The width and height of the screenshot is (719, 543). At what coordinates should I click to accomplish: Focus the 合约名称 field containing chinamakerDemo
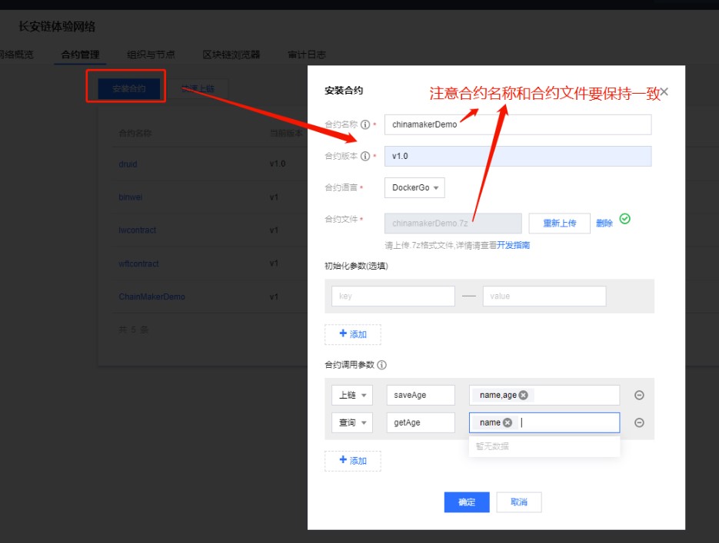(518, 124)
